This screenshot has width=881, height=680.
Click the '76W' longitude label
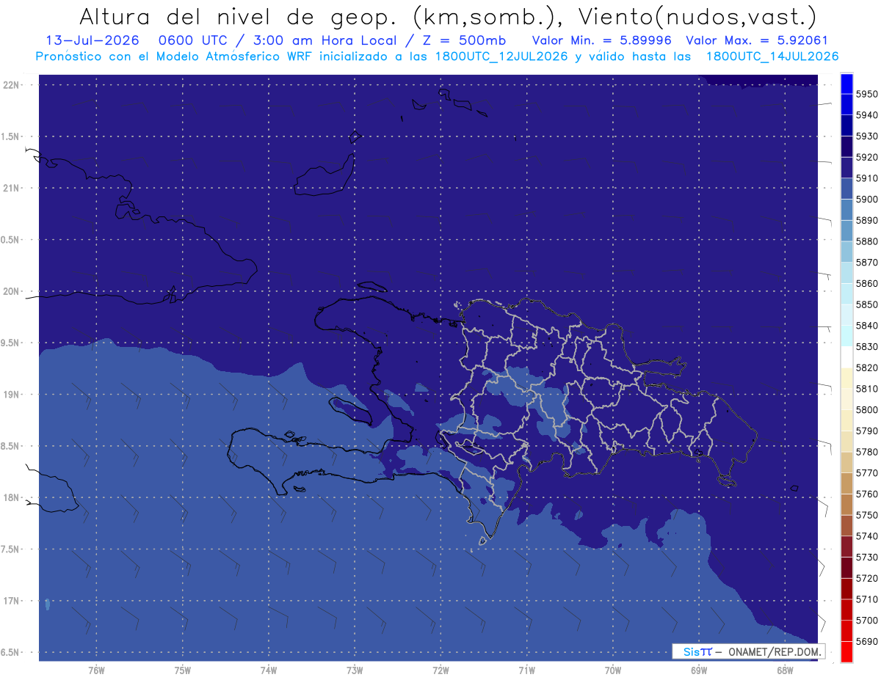click(x=96, y=670)
